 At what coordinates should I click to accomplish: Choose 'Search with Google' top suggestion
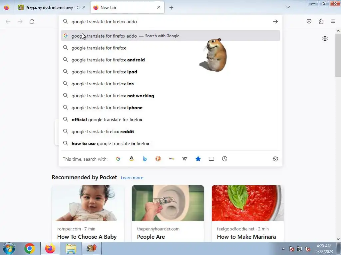(x=170, y=36)
